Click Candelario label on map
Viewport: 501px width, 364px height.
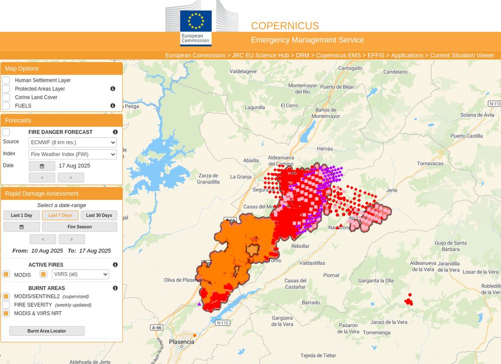[395, 72]
